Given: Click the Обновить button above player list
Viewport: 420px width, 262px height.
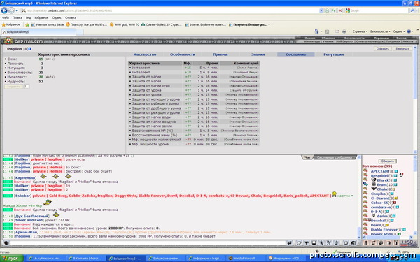Looking at the screenshot, I should tap(387, 161).
